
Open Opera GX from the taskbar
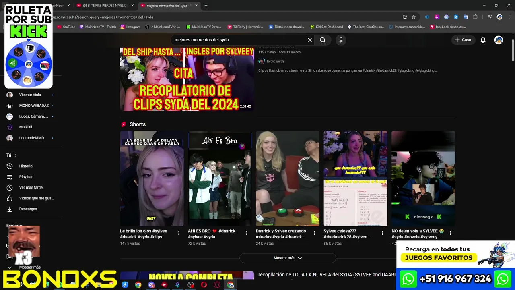point(217,285)
